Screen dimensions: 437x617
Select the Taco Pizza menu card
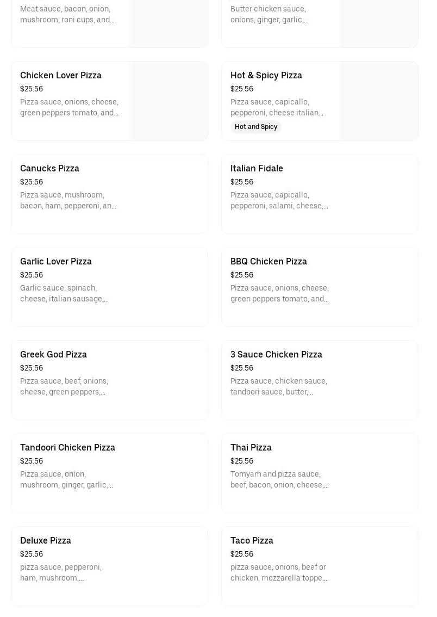[x=320, y=566]
